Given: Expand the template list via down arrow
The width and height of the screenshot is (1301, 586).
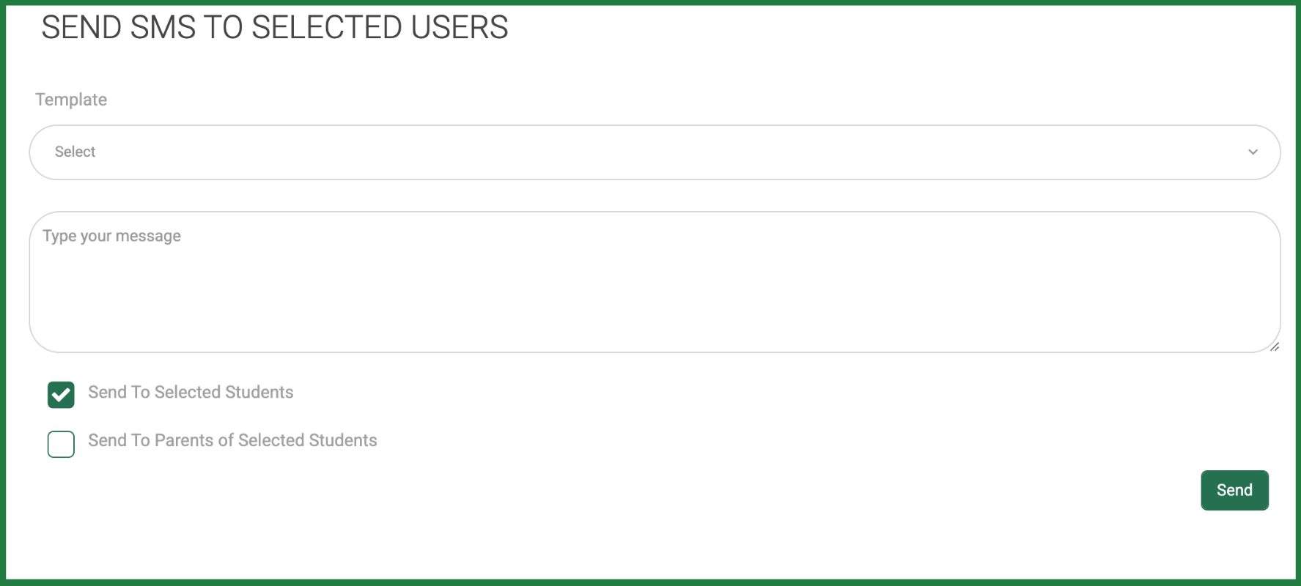Looking at the screenshot, I should [1253, 152].
